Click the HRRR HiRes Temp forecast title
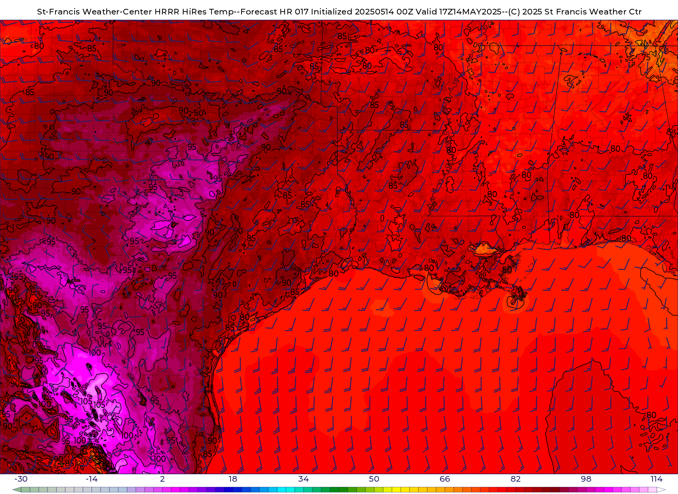 pyautogui.click(x=339, y=12)
